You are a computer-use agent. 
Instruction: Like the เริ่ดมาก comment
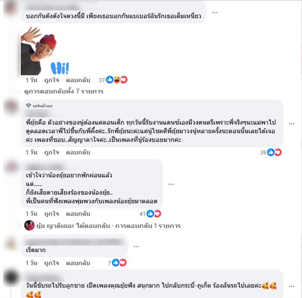[x=51, y=263]
